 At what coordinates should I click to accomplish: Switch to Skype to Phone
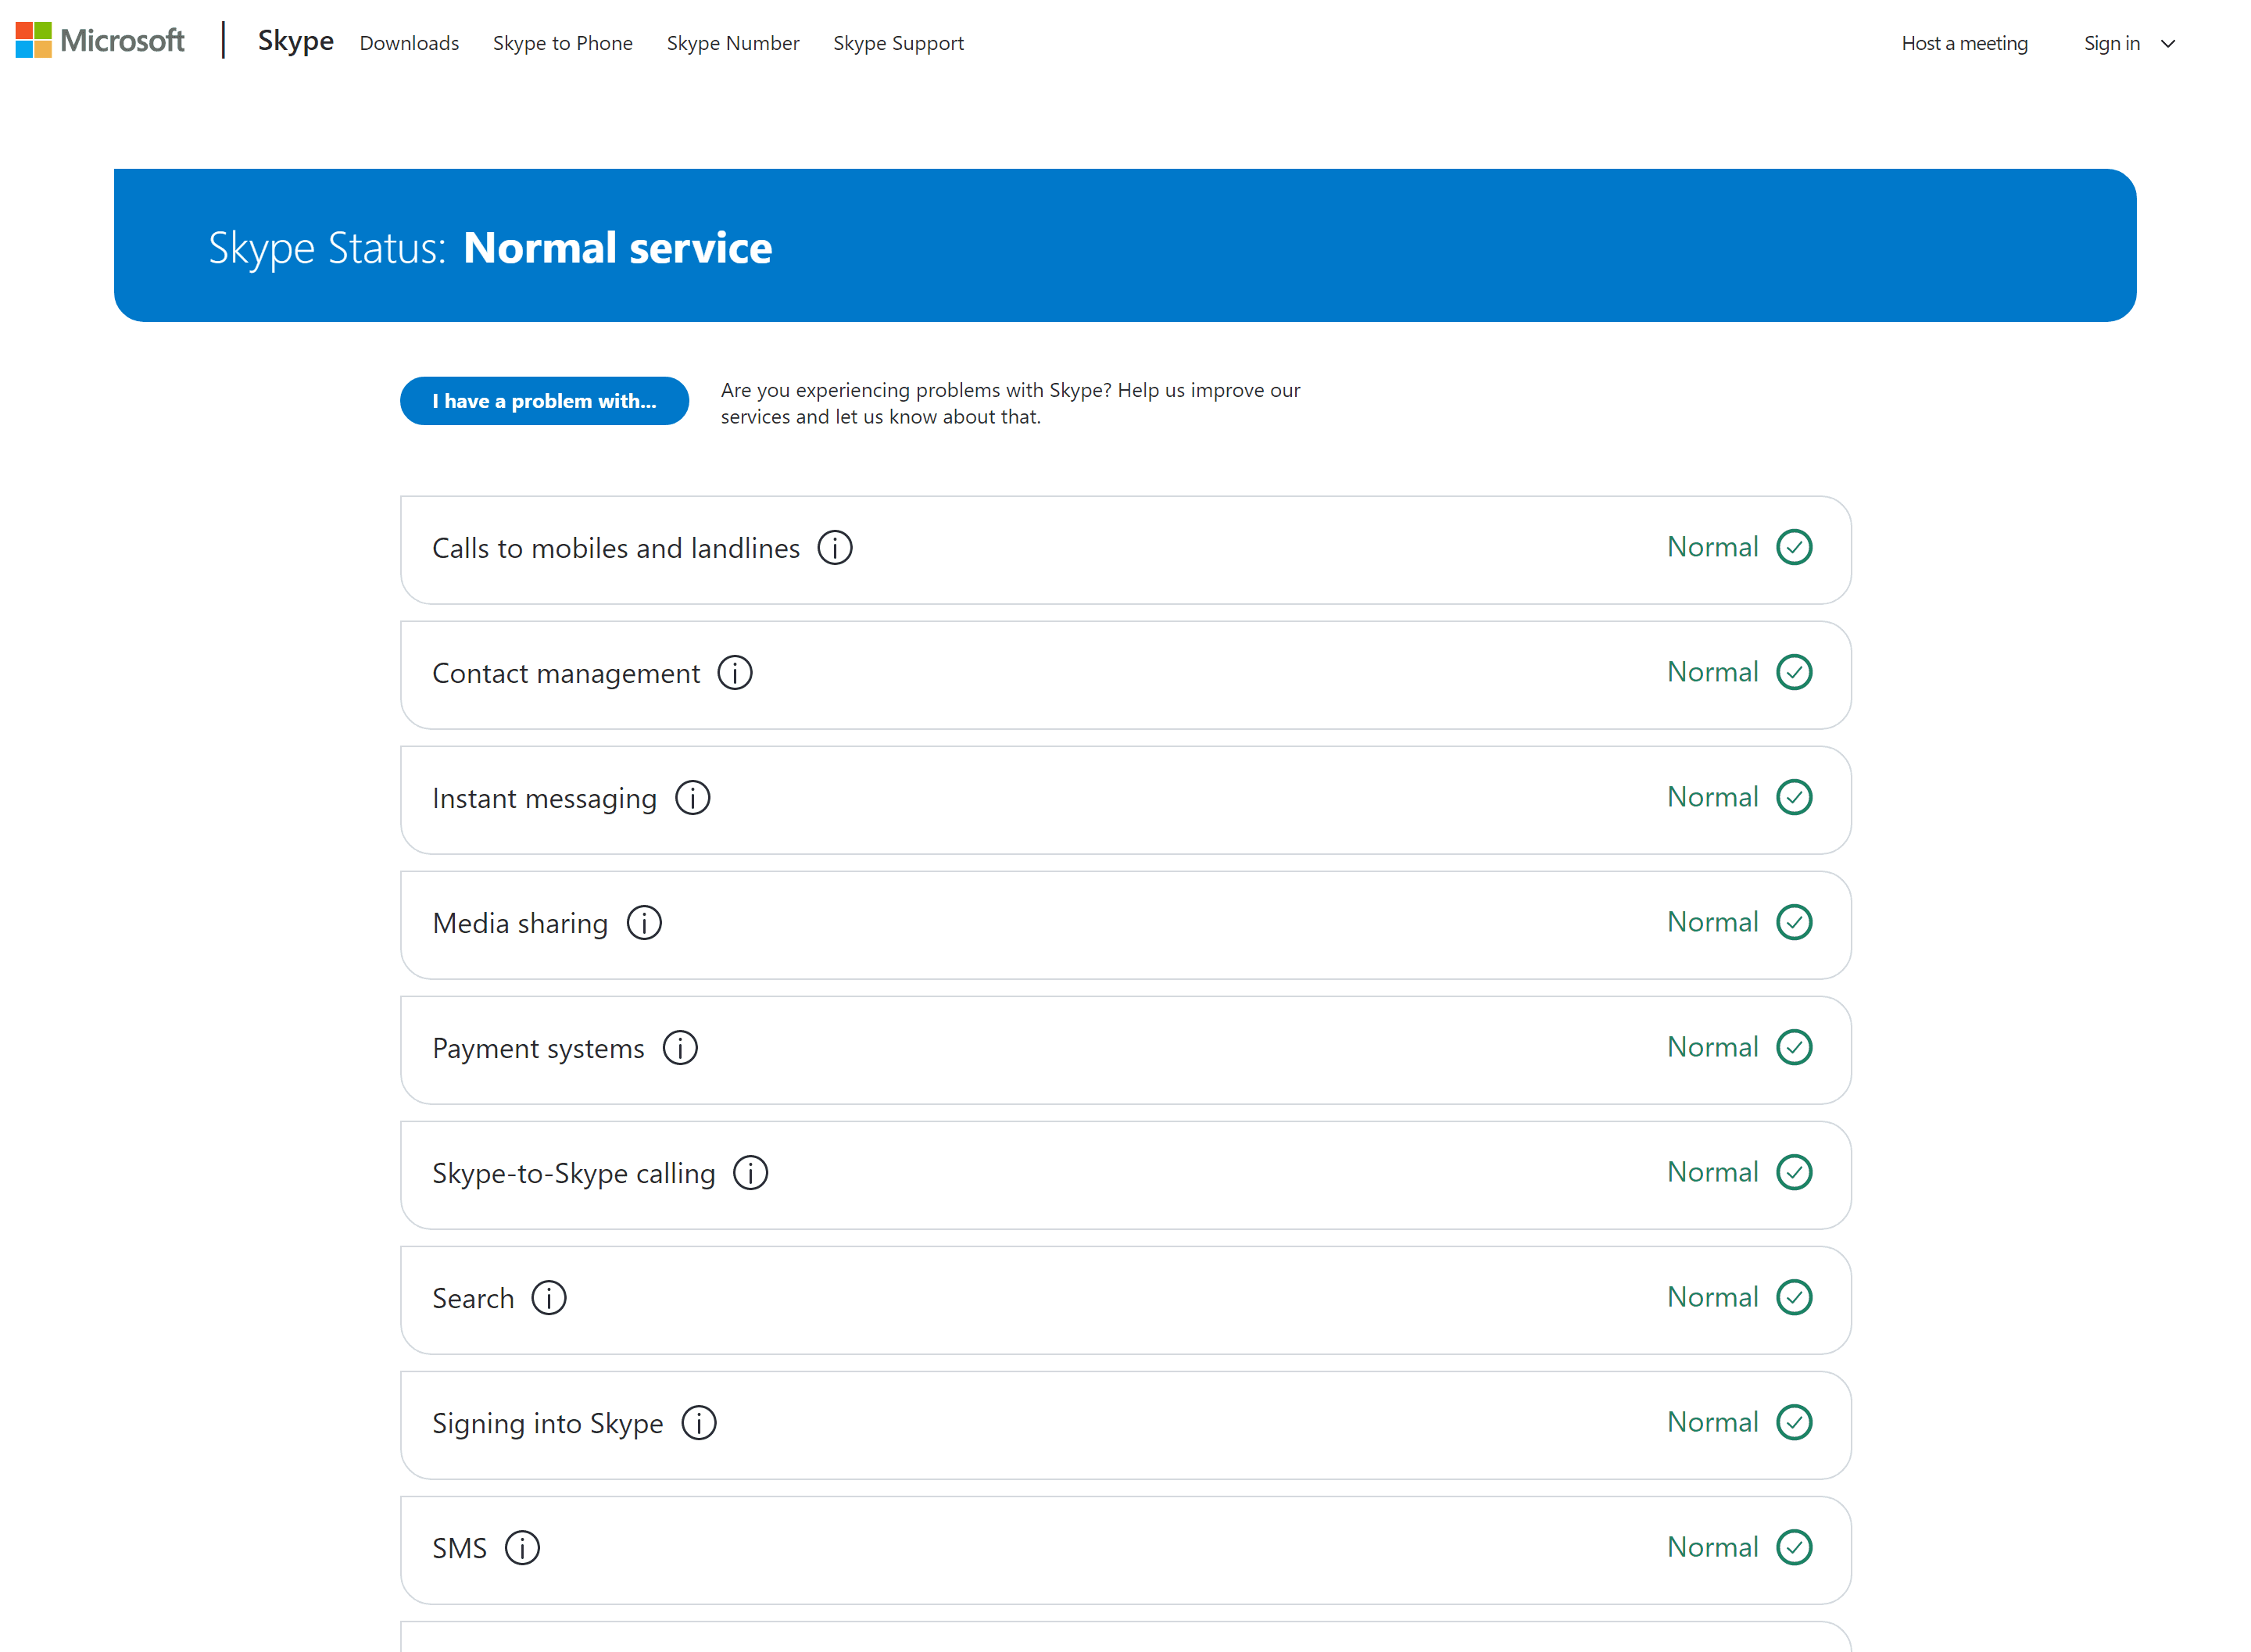562,43
